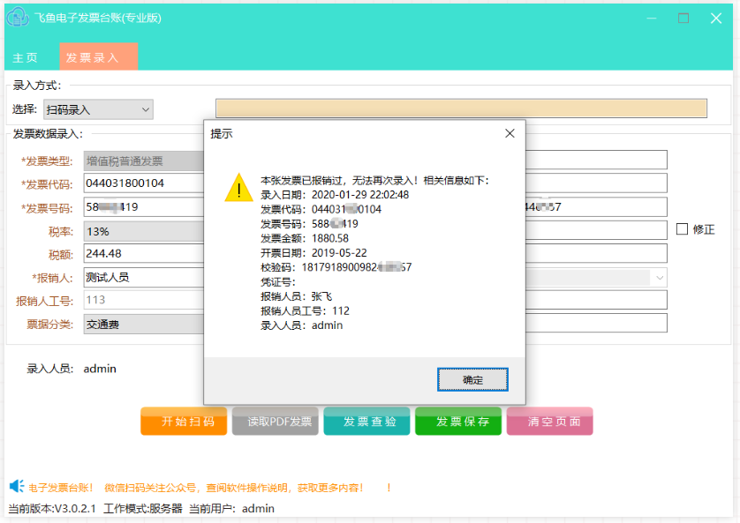Image resolution: width=740 pixels, height=523 pixels.
Task: Click the 发票代码 input field
Action: (143, 183)
